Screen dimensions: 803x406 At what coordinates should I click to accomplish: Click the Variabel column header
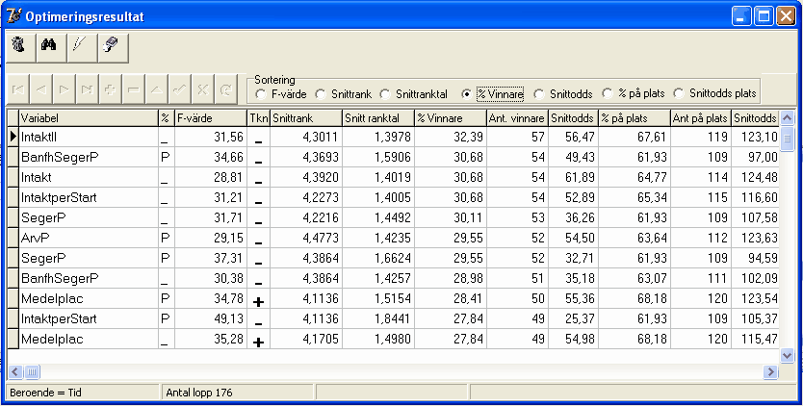click(89, 118)
